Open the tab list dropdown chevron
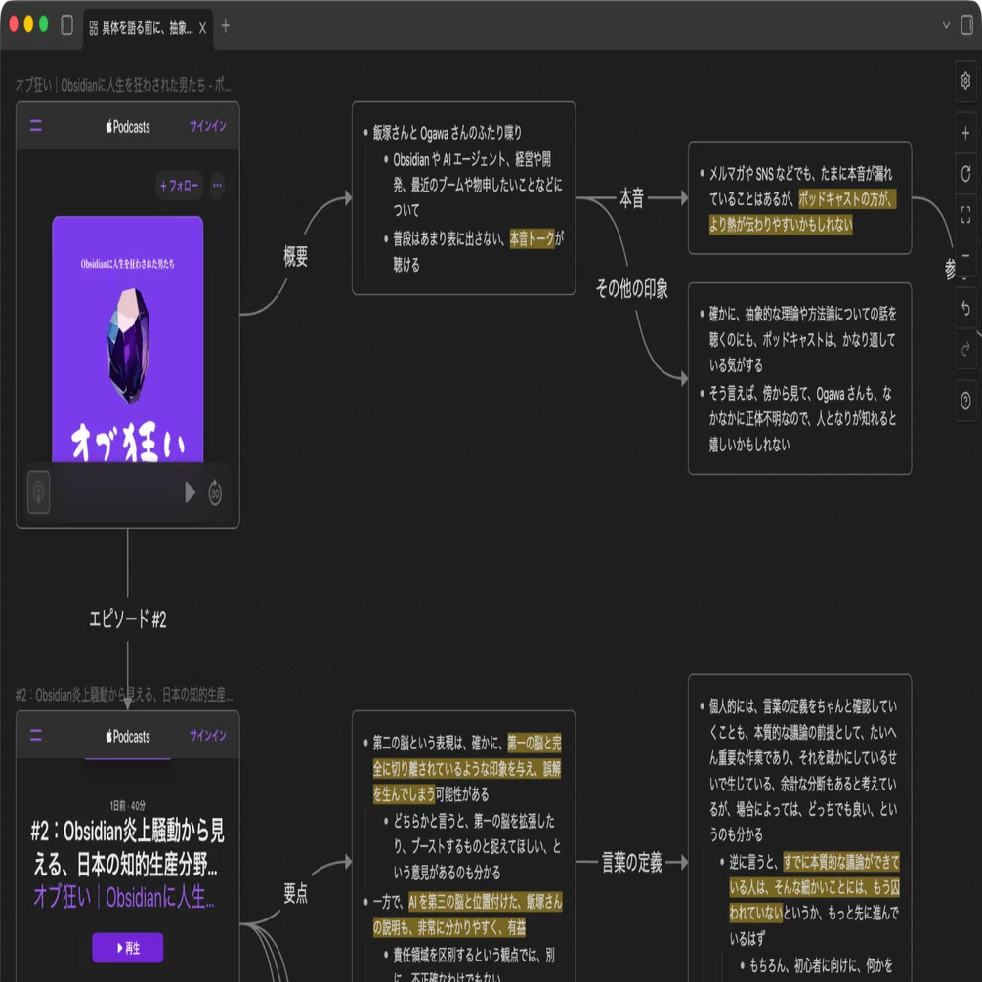982x982 pixels. click(x=946, y=25)
